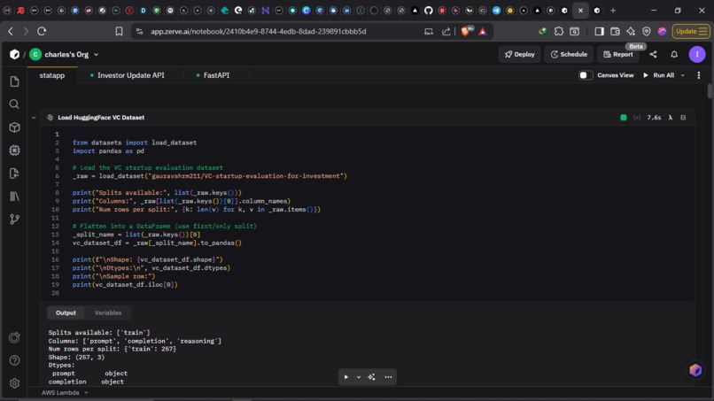
Task: Toggle the Canvas View switch
Action: [x=586, y=75]
